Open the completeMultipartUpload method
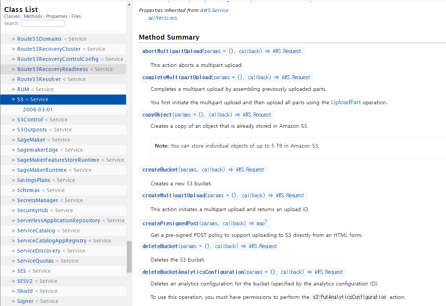 [177, 77]
